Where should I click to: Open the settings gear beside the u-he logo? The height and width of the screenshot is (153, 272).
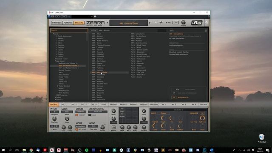207,23
